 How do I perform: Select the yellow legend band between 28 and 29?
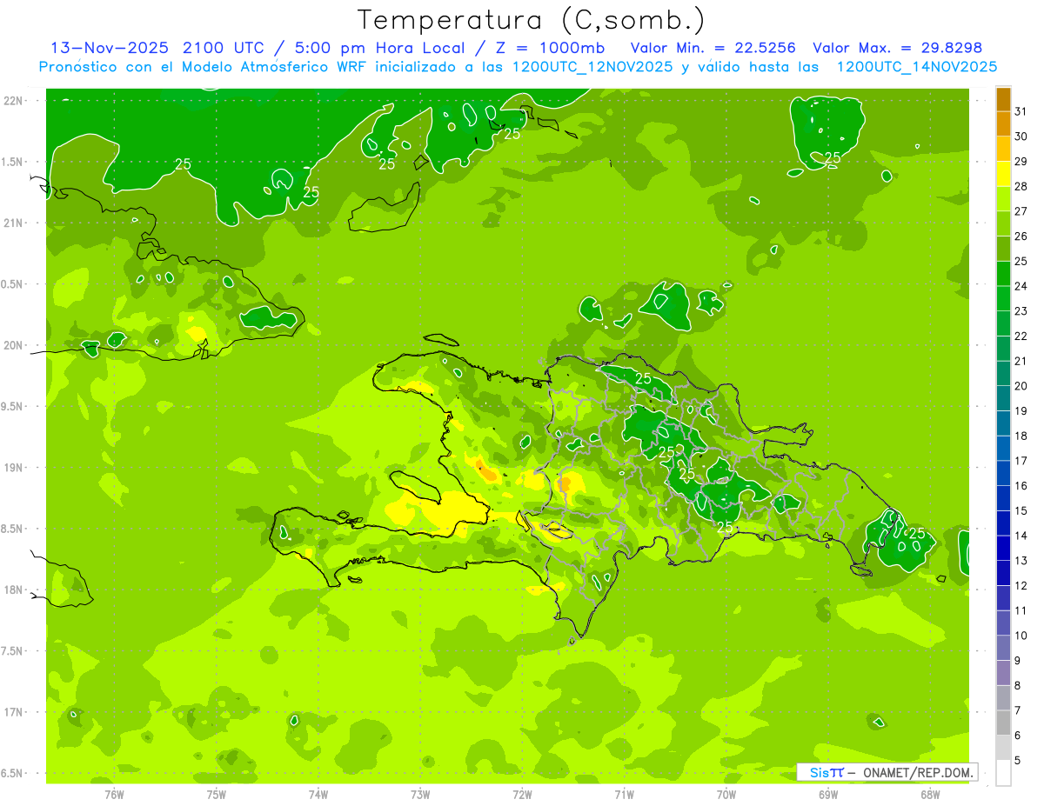click(1003, 175)
